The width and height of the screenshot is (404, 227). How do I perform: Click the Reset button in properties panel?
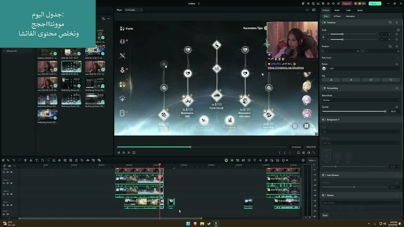pos(325,215)
